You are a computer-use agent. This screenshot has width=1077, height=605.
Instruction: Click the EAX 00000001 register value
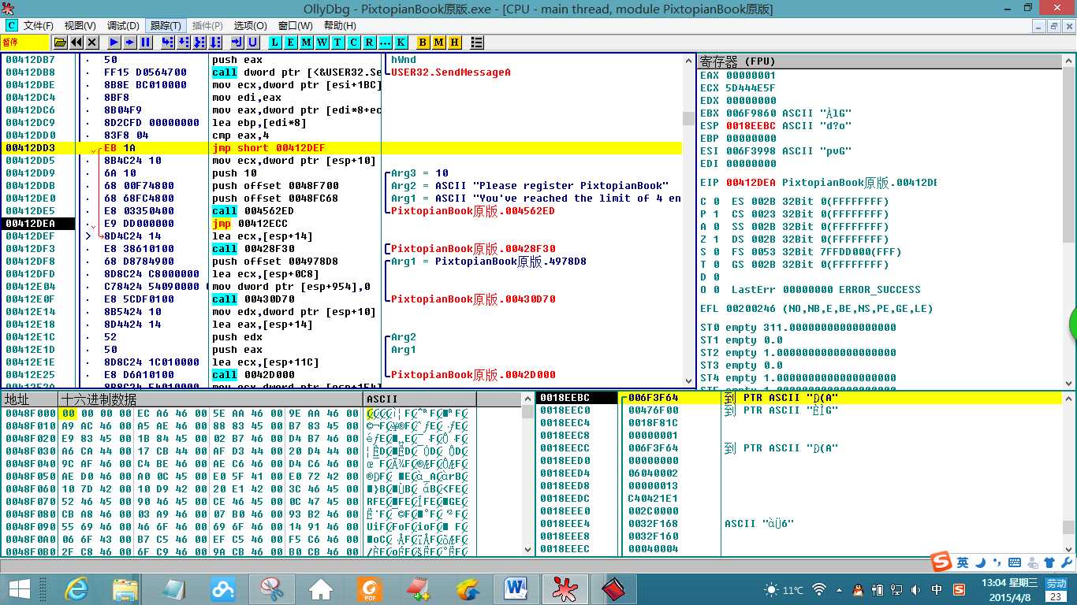pyautogui.click(x=738, y=76)
